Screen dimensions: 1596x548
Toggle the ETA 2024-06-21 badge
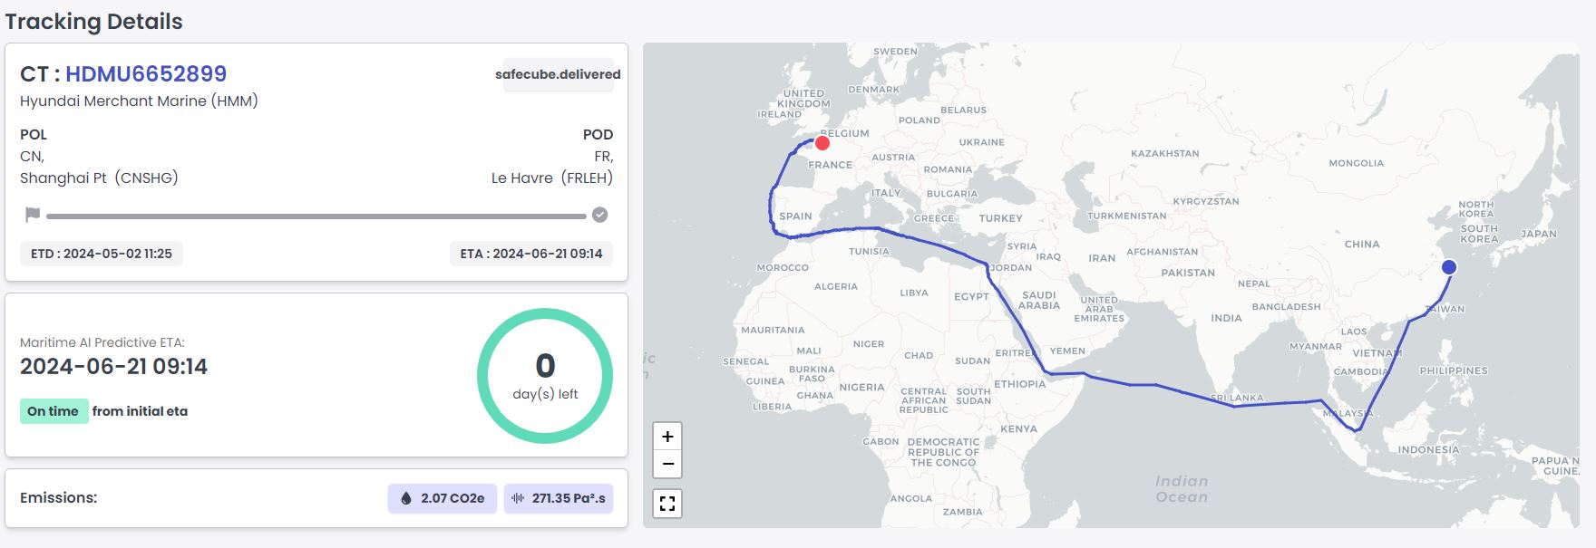tap(531, 254)
